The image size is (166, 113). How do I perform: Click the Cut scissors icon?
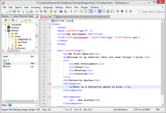[37, 12]
